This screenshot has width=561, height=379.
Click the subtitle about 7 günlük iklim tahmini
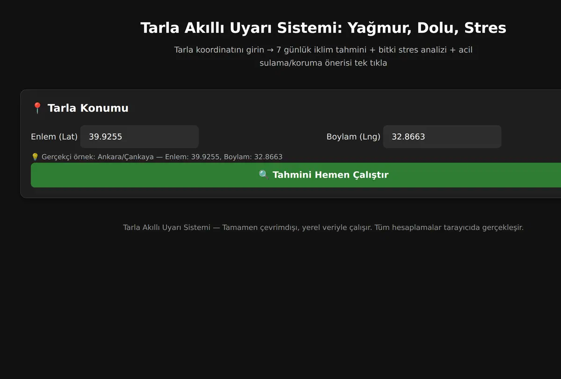pos(323,56)
